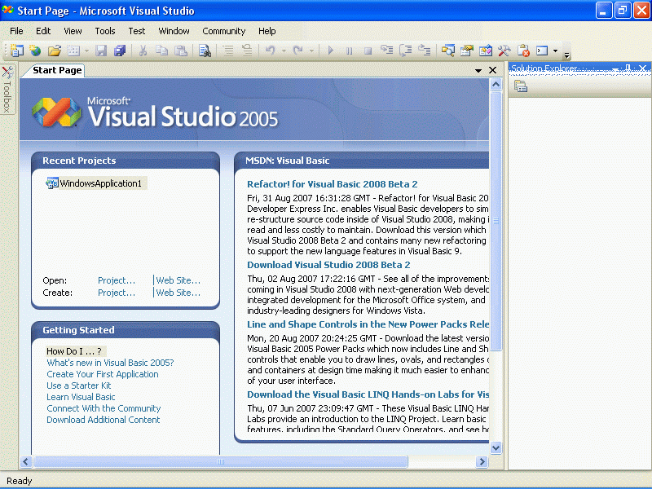
Task: Click the Step Into toolbar icon
Action: pyautogui.click(x=386, y=51)
